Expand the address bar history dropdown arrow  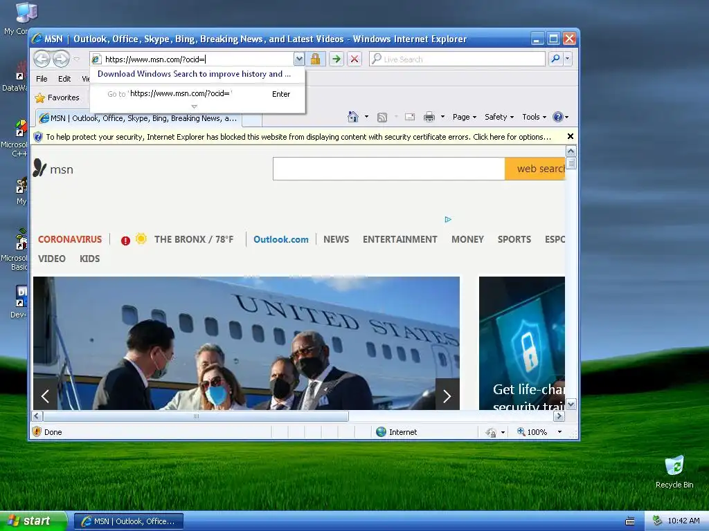coord(299,59)
